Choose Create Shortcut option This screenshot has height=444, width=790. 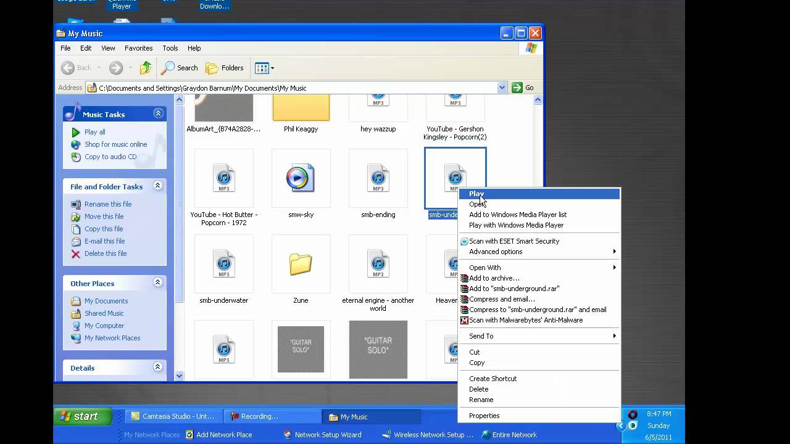point(539,379)
